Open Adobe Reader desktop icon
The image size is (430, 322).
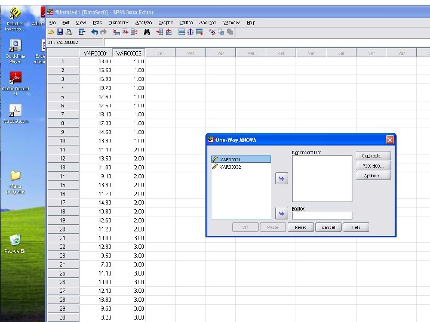tap(16, 83)
